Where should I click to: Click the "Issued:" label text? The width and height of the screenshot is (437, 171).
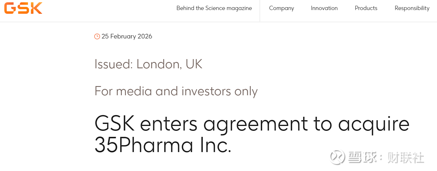coord(114,64)
